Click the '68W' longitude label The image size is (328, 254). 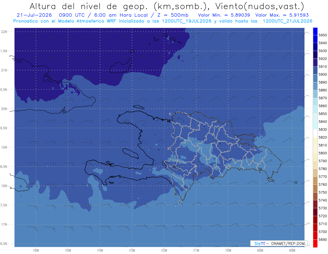(x=292, y=250)
